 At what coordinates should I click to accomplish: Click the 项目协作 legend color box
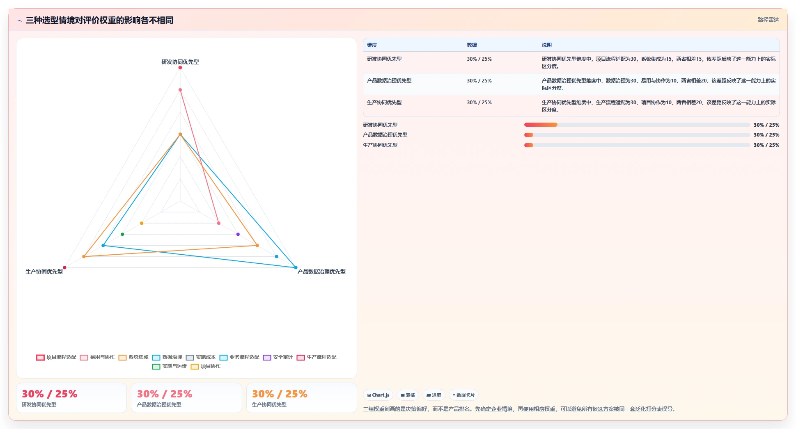tap(195, 366)
